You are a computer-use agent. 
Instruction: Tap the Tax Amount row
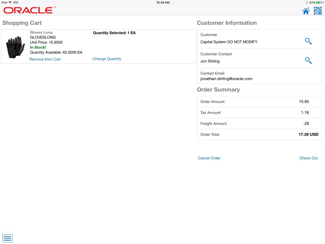tap(259, 113)
